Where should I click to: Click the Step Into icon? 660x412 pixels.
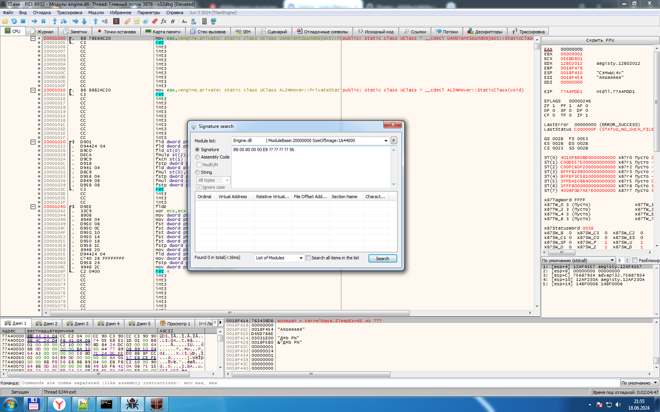pos(55,21)
